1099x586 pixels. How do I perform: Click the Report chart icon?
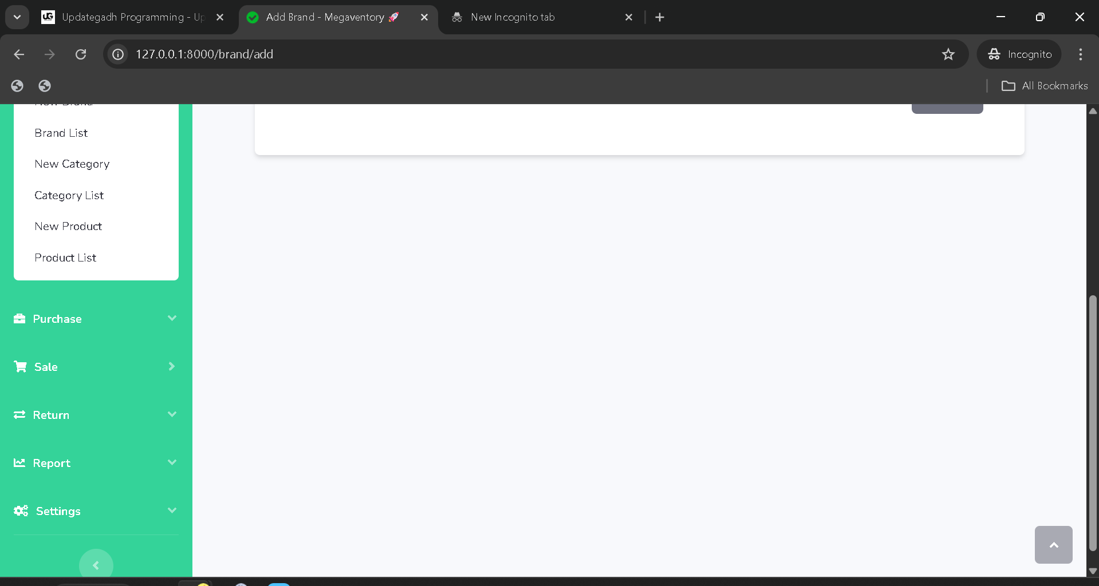(x=19, y=463)
